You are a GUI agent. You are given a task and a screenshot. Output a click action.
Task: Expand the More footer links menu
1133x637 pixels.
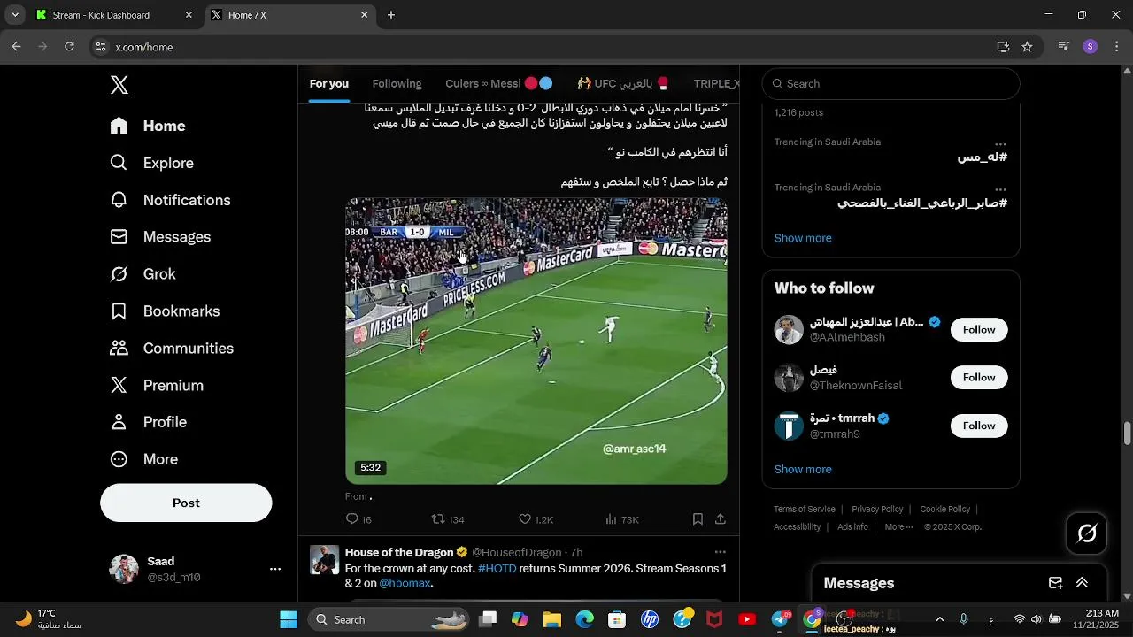click(x=899, y=527)
